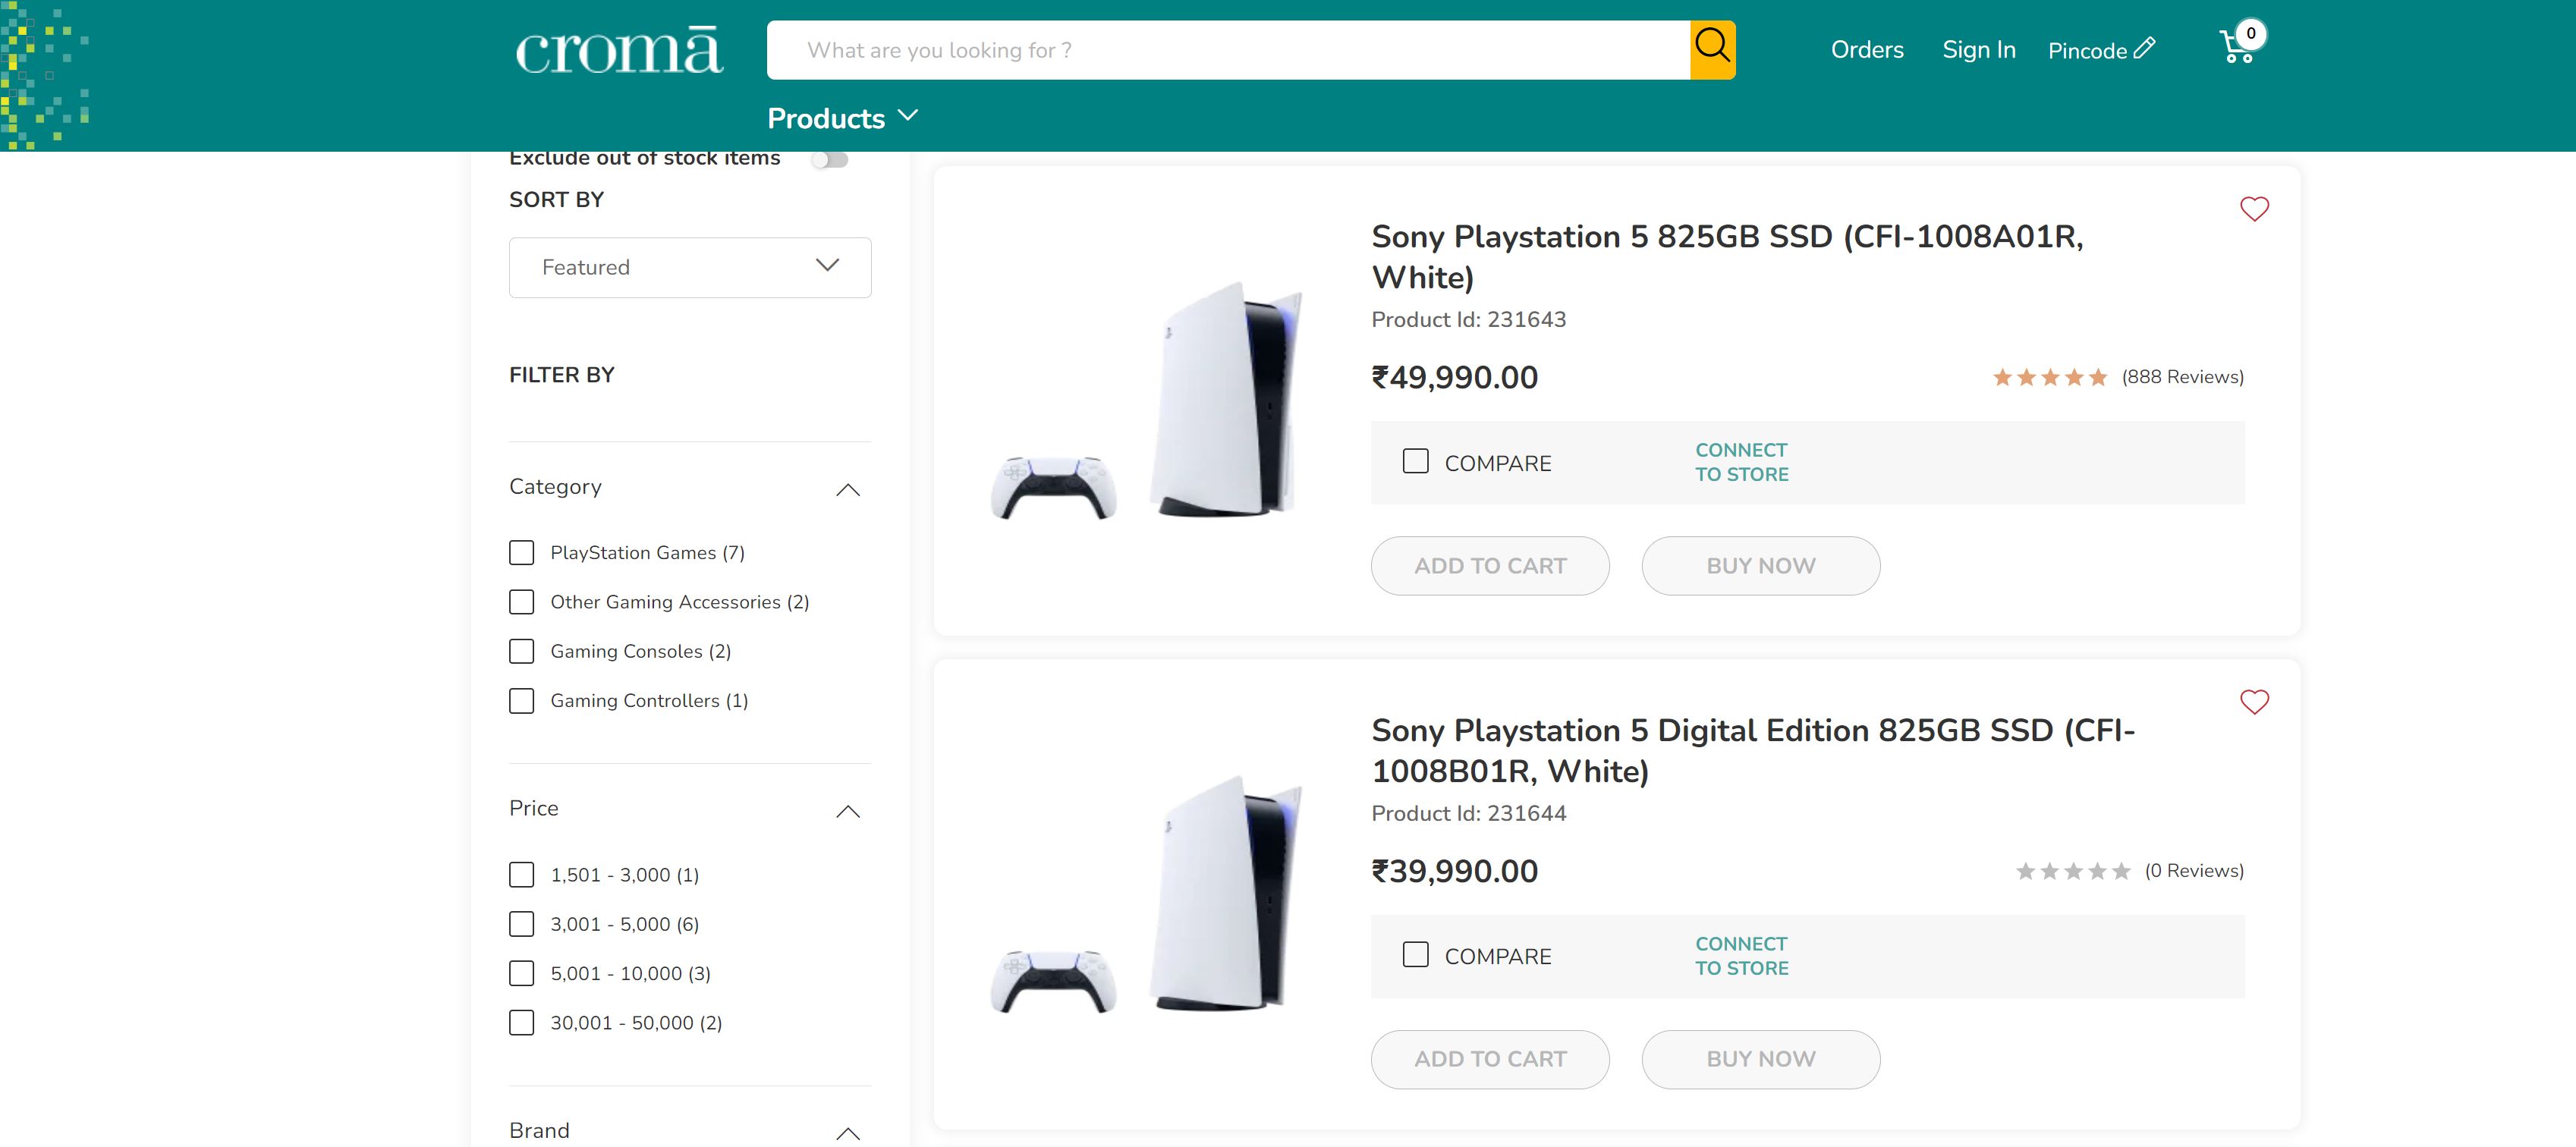Click Connect to Store for PS5 Digital Edition
The width and height of the screenshot is (2576, 1147).
coord(1741,956)
